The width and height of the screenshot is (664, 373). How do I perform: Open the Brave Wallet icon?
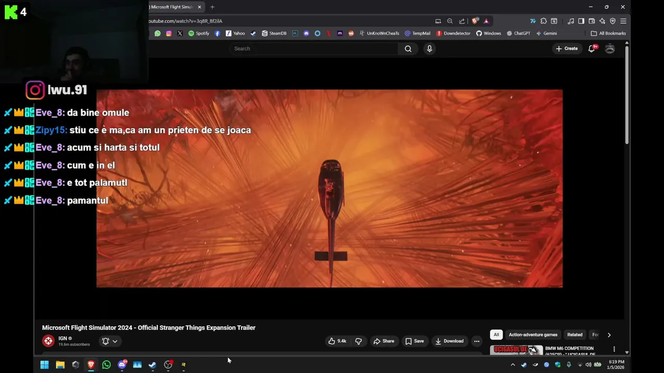click(x=591, y=21)
